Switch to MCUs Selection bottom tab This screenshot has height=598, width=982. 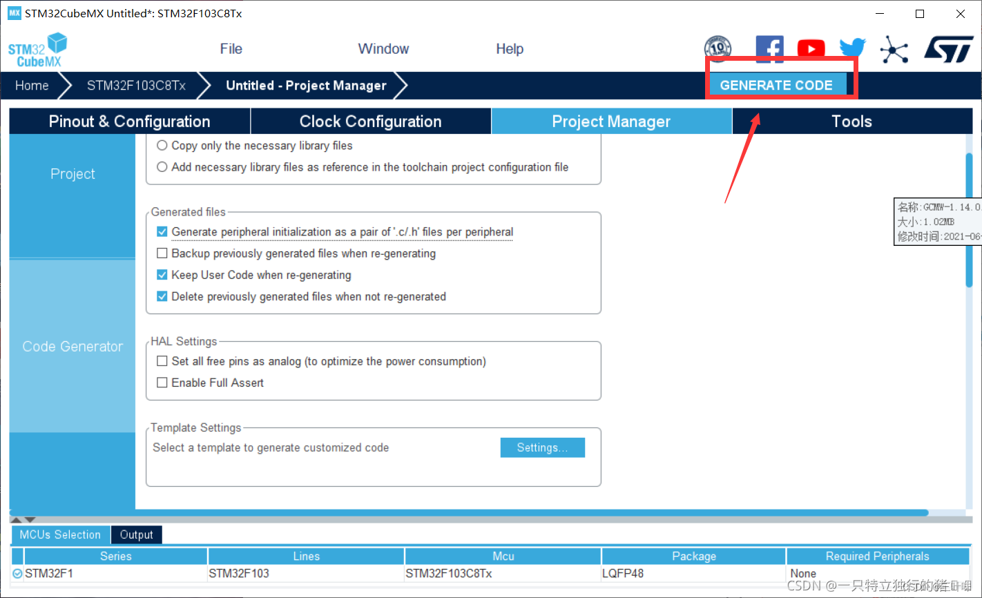[x=60, y=534]
